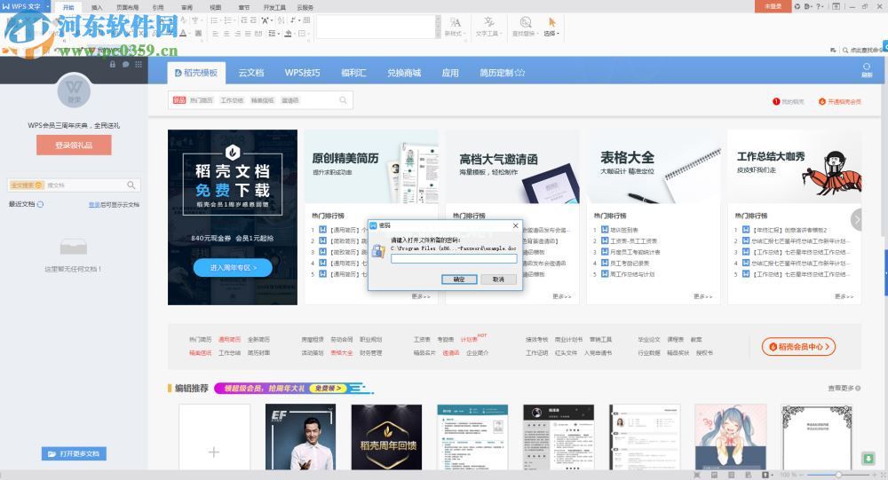
Task: Click 确定 in the password dialog
Action: click(459, 279)
